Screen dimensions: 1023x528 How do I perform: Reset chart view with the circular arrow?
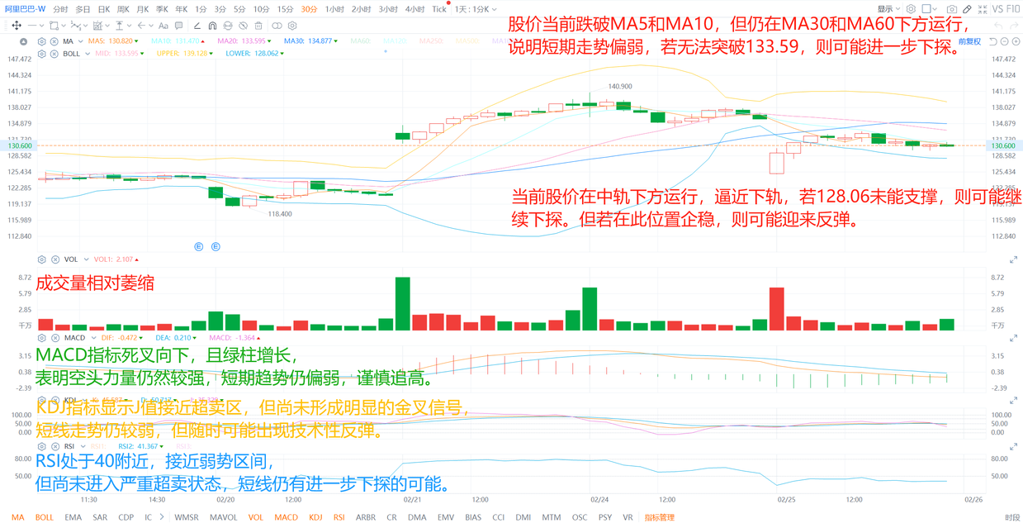[x=993, y=41]
